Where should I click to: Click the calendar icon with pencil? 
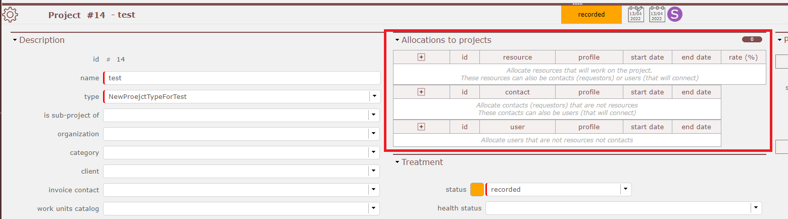(635, 15)
